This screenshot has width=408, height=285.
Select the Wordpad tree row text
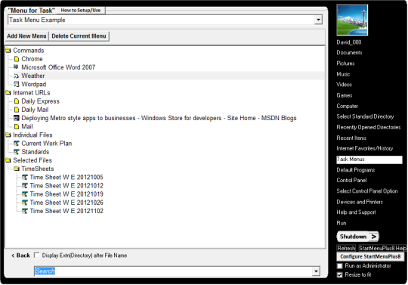point(33,85)
